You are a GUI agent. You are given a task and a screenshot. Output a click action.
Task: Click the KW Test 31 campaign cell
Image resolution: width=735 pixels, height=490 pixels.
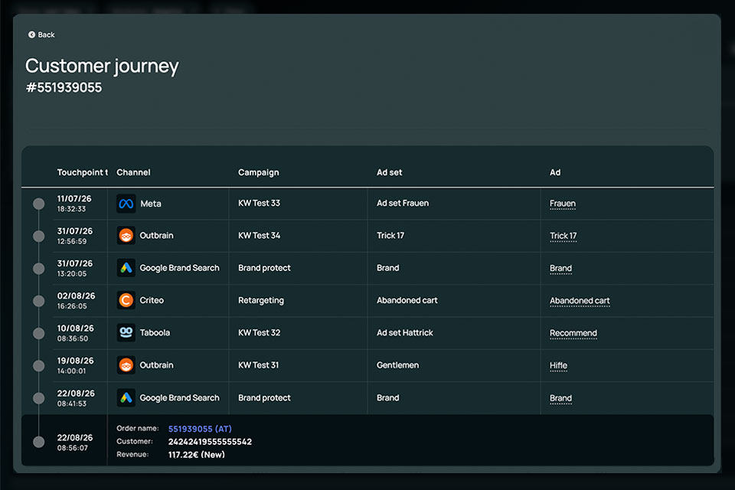point(258,364)
